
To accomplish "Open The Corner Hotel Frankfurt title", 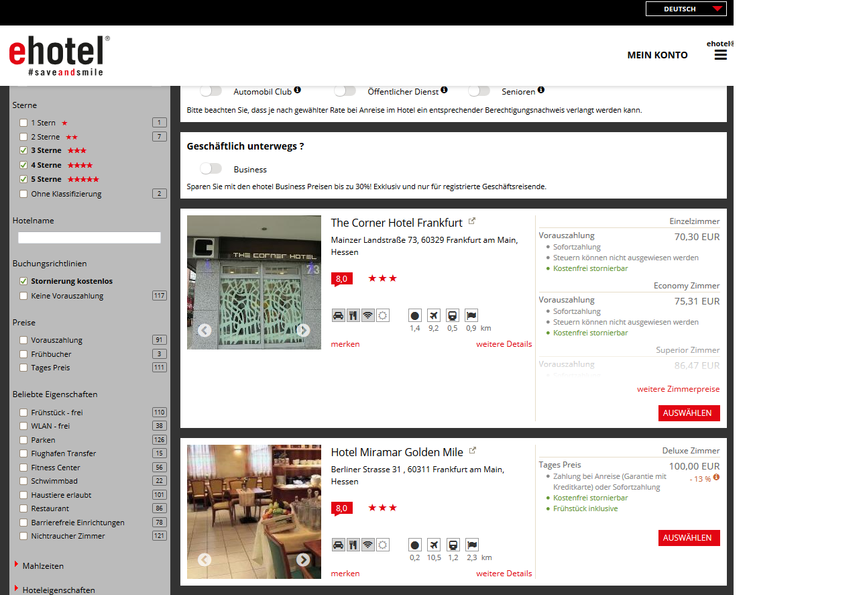I will pyautogui.click(x=397, y=223).
